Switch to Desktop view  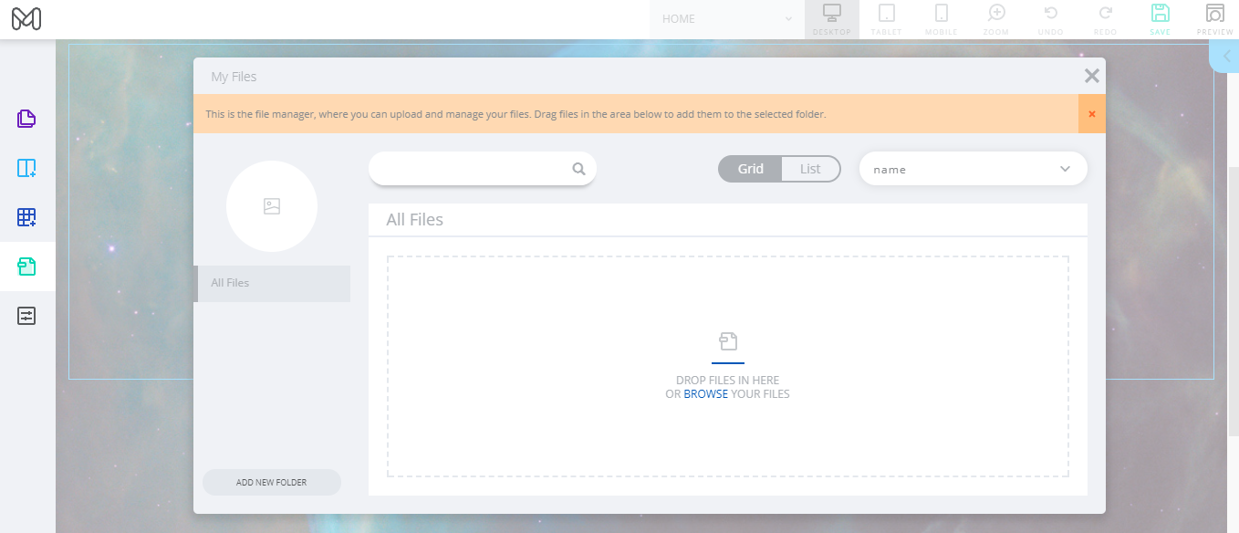[x=831, y=19]
